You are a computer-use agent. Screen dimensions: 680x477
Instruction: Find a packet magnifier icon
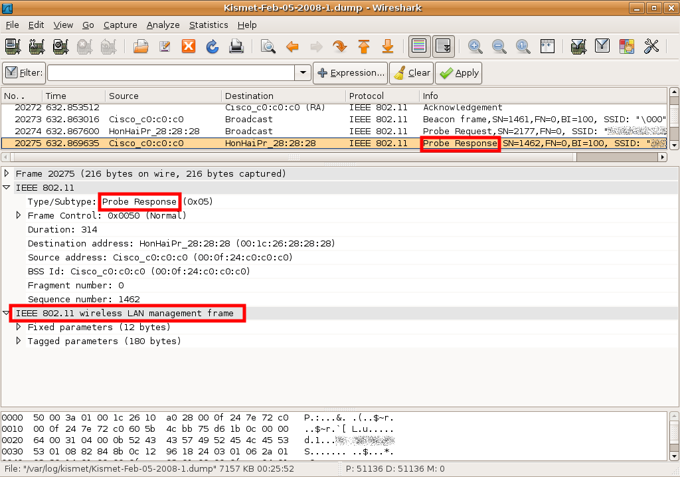click(268, 46)
